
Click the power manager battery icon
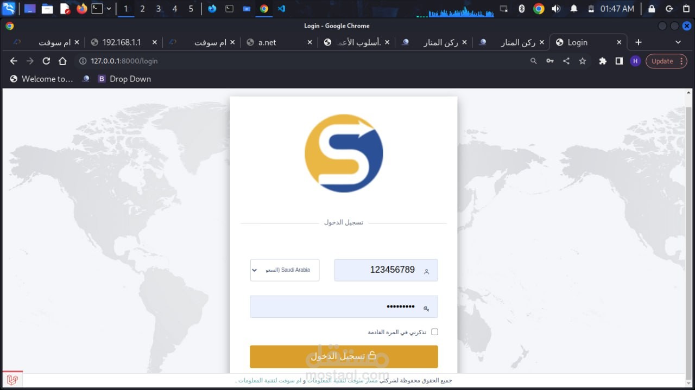[x=591, y=9]
